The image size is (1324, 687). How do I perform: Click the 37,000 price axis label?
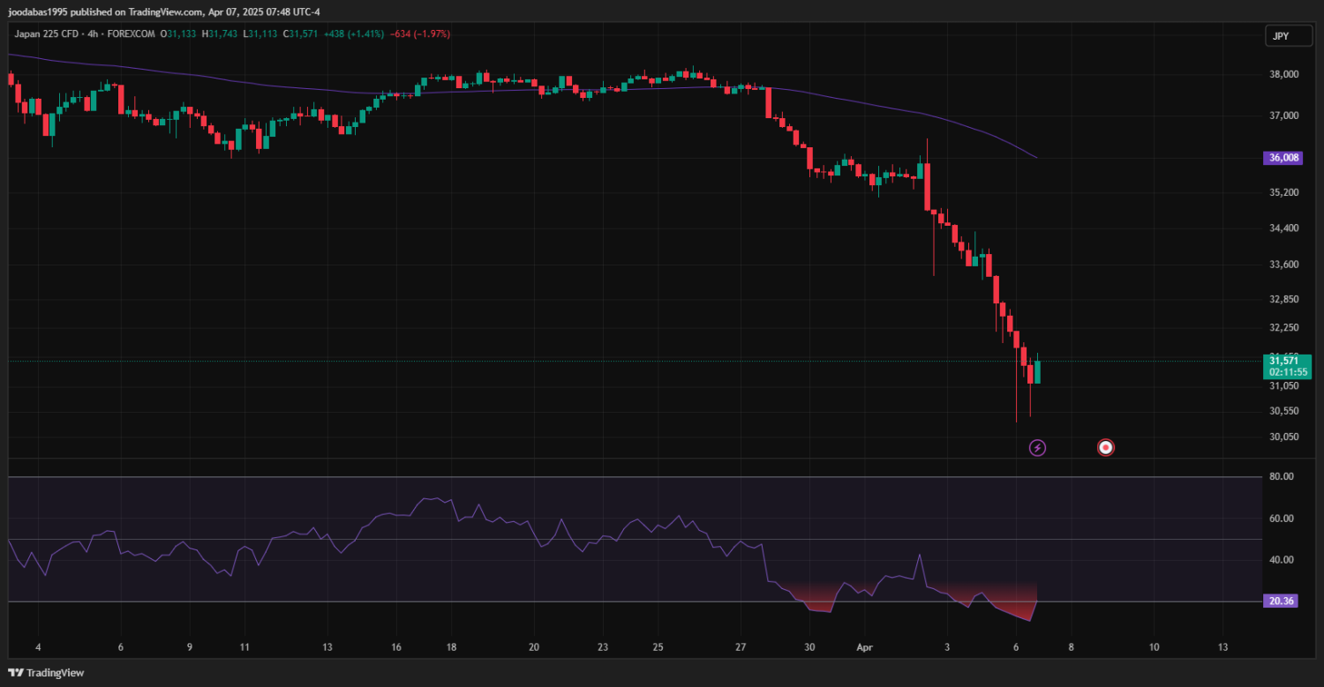click(1284, 116)
